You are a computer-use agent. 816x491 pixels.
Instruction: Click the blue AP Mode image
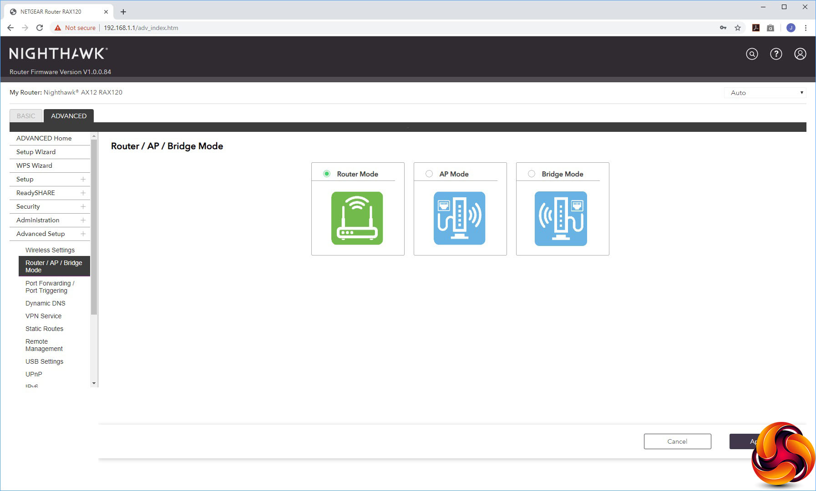coord(460,218)
